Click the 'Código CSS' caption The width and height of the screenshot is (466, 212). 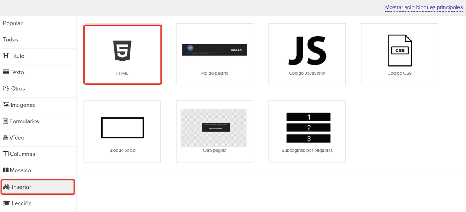(400, 73)
